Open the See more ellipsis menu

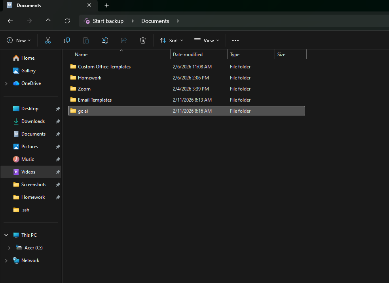pyautogui.click(x=235, y=40)
